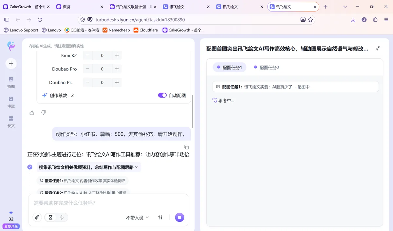The image size is (393, 231).
Task: Switch to 配图任务2 tab
Action: click(x=267, y=67)
